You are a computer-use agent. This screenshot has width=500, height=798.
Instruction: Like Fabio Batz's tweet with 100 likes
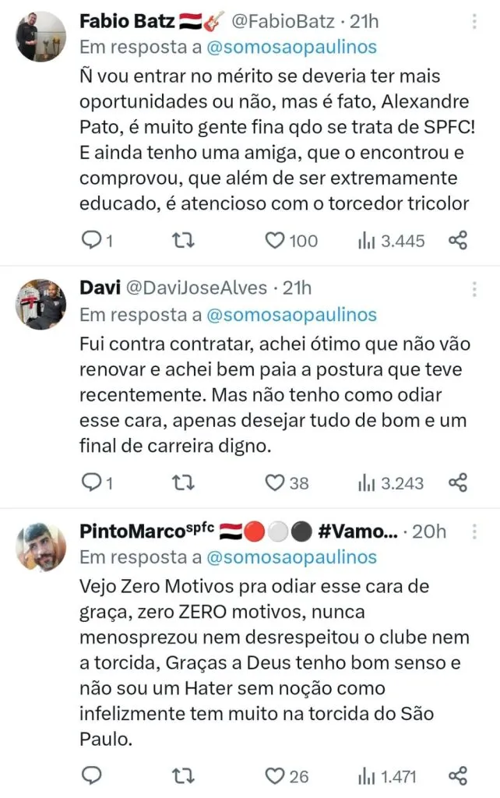coord(274,241)
